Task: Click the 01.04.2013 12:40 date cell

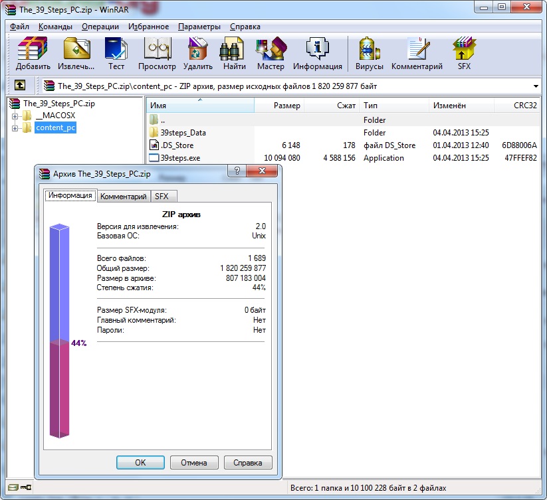Action: [x=461, y=145]
